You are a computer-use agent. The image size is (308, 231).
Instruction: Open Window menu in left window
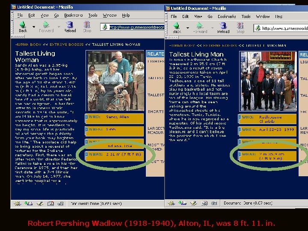point(110,15)
